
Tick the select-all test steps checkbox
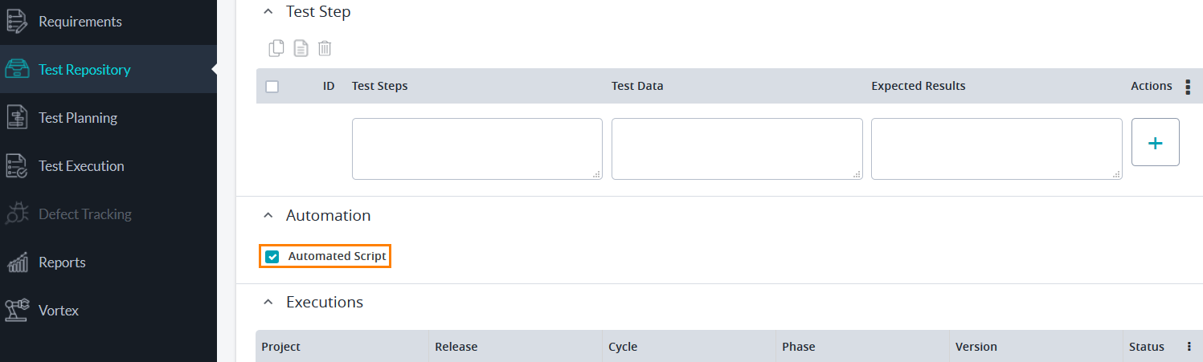[272, 87]
